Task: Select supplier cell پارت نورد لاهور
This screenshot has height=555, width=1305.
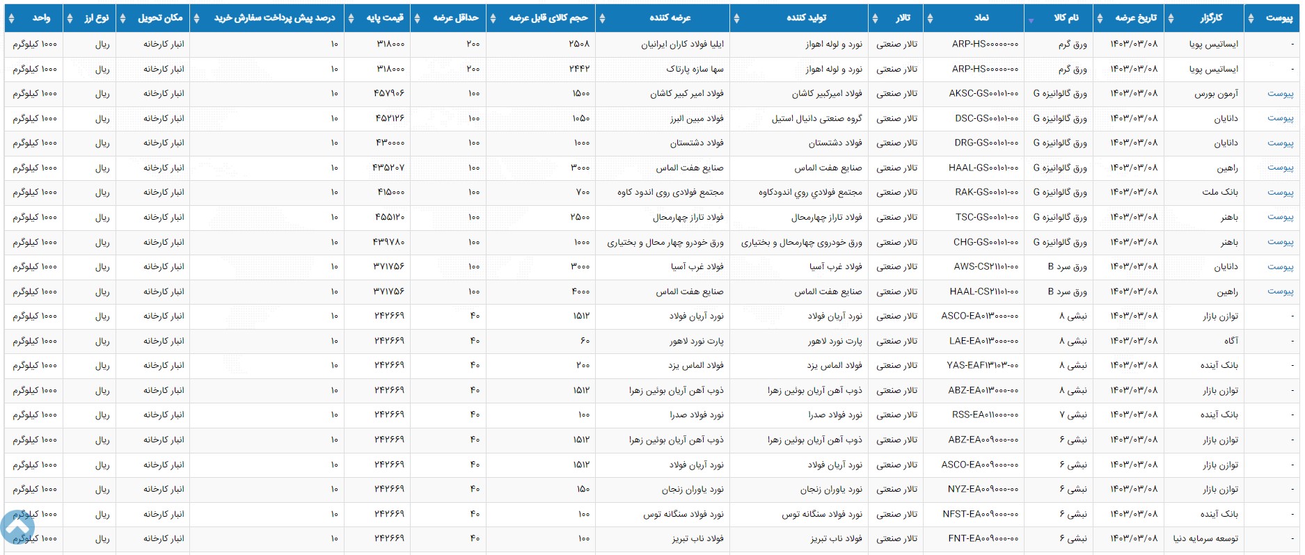Action: click(663, 341)
